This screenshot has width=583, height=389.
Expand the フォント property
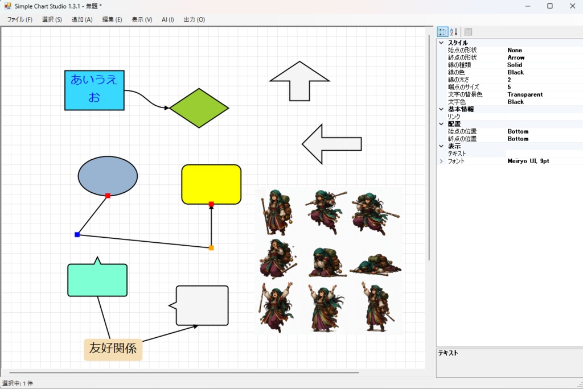441,161
